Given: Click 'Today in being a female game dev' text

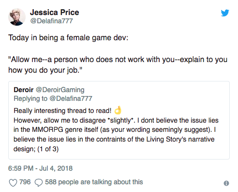Looking at the screenshot, I should point(68,38).
